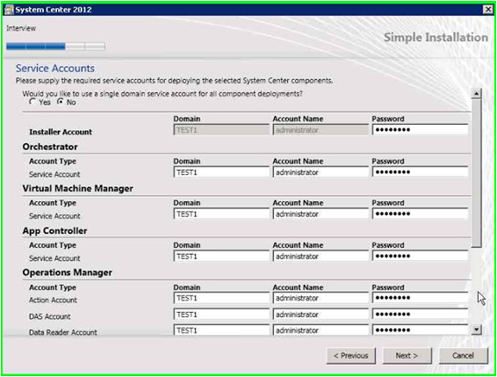Edit the DAS Account name field
The width and height of the screenshot is (497, 377).
(321, 315)
